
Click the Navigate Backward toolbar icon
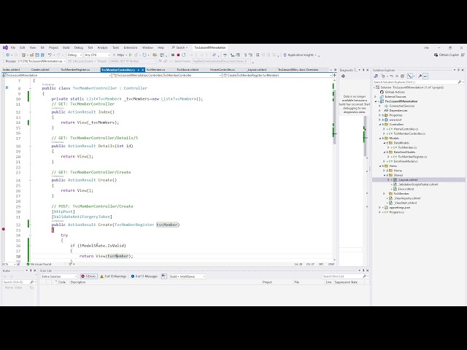click(x=7, y=55)
